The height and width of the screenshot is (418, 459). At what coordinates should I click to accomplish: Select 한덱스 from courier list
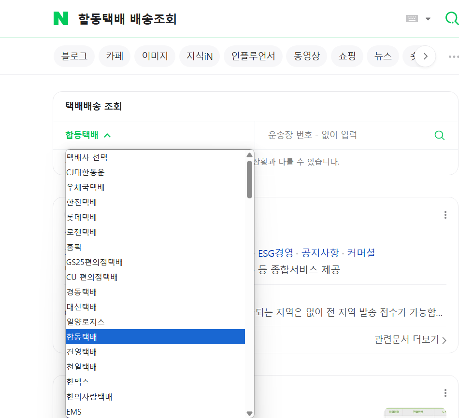pos(156,382)
